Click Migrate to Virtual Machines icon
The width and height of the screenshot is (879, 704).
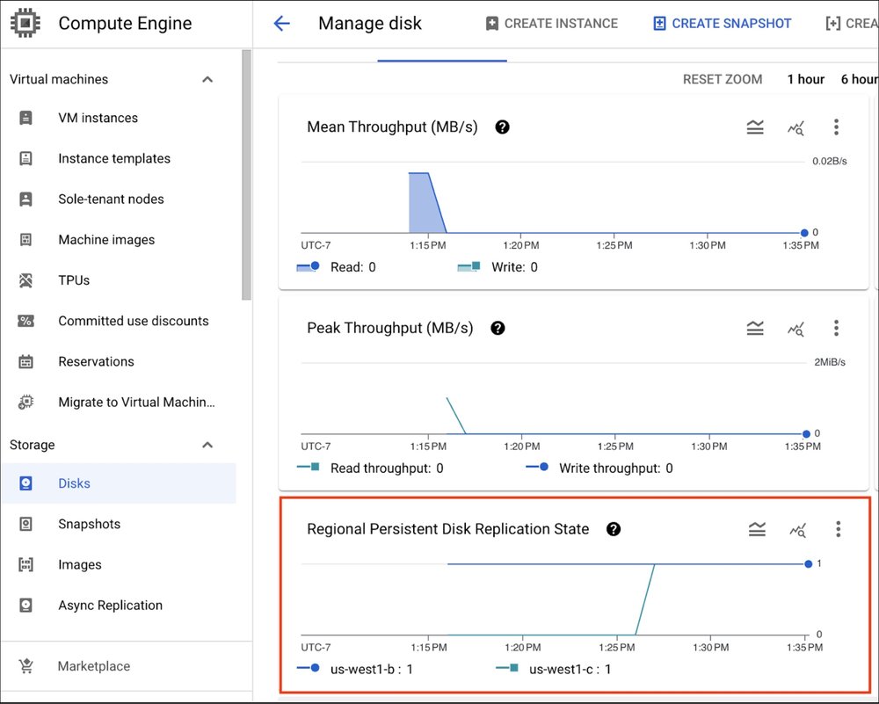(x=25, y=403)
